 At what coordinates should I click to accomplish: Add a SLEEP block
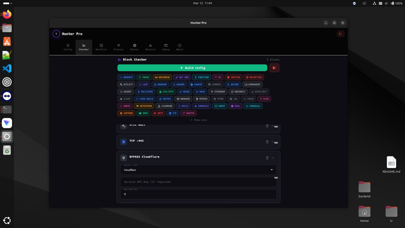pyautogui.click(x=125, y=99)
